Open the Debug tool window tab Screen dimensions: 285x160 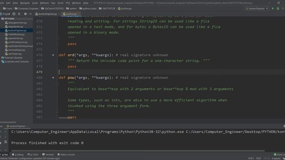[18, 155]
